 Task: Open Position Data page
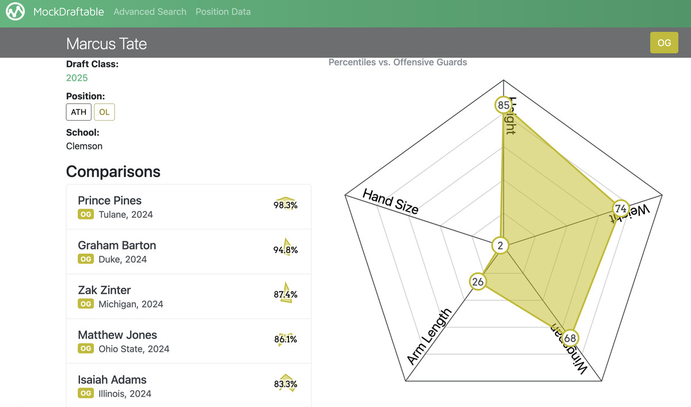pos(223,11)
